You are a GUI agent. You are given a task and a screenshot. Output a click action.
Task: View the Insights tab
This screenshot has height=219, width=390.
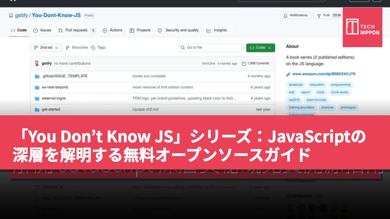pyautogui.click(x=217, y=30)
